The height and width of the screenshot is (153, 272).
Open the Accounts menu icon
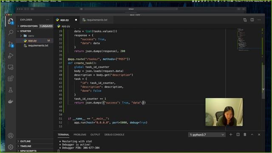(x=11, y=136)
